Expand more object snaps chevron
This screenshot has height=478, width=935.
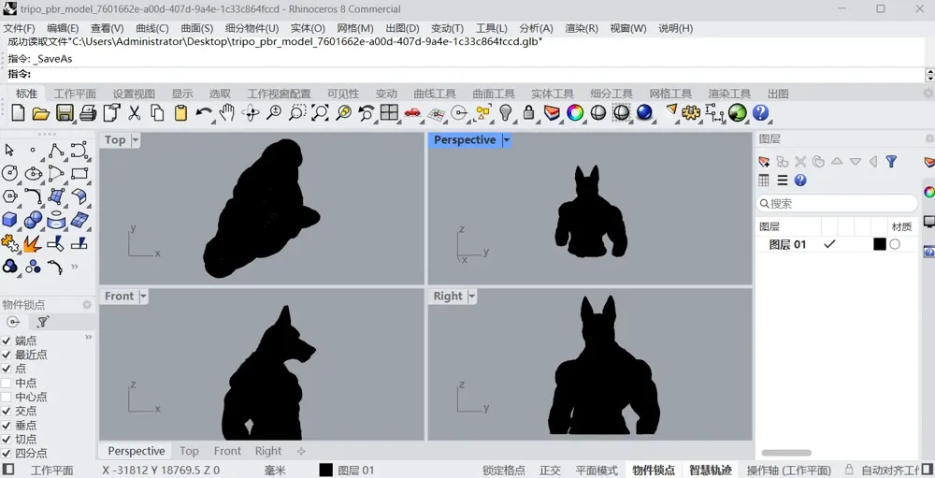88,337
